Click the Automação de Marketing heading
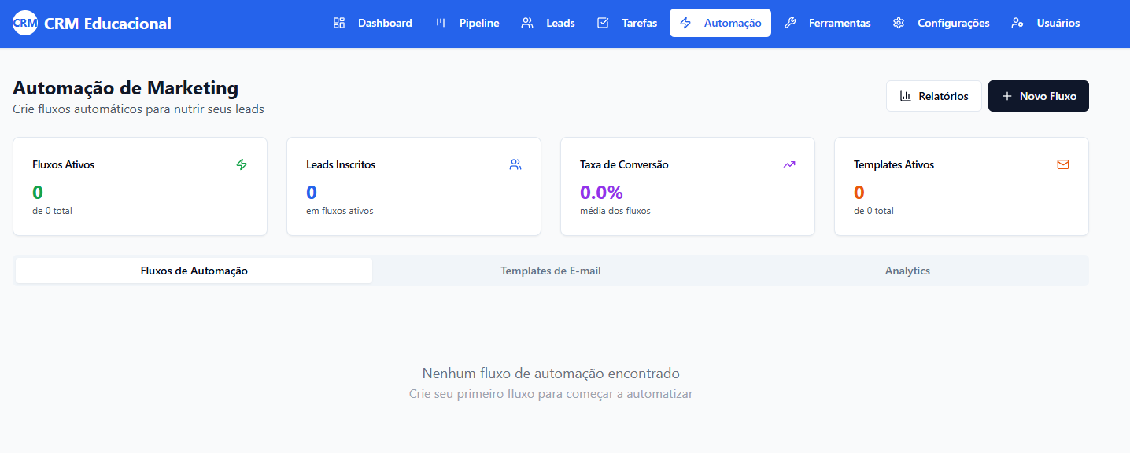This screenshot has width=1130, height=453. click(x=125, y=88)
